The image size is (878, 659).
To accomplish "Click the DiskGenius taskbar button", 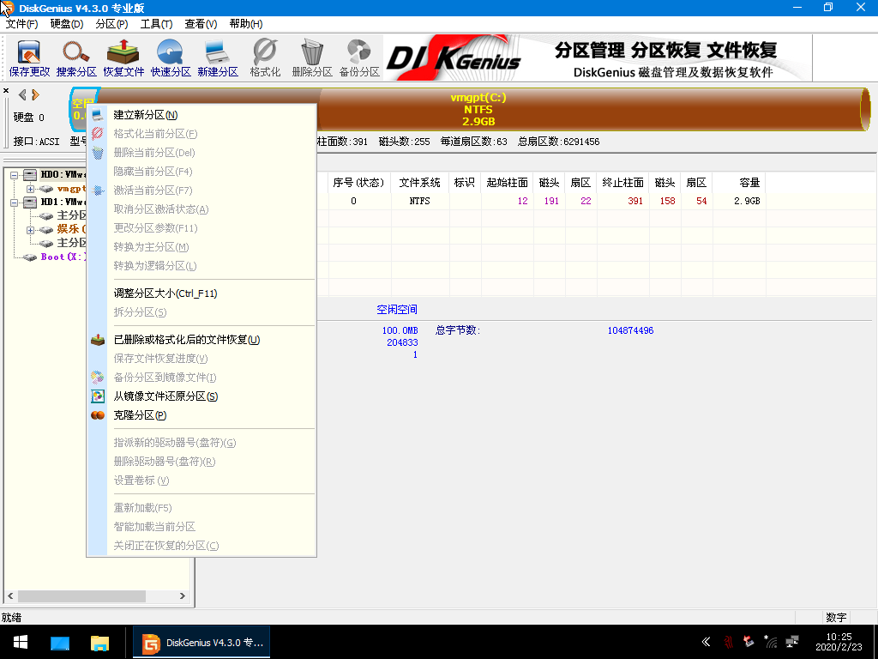I will point(201,642).
